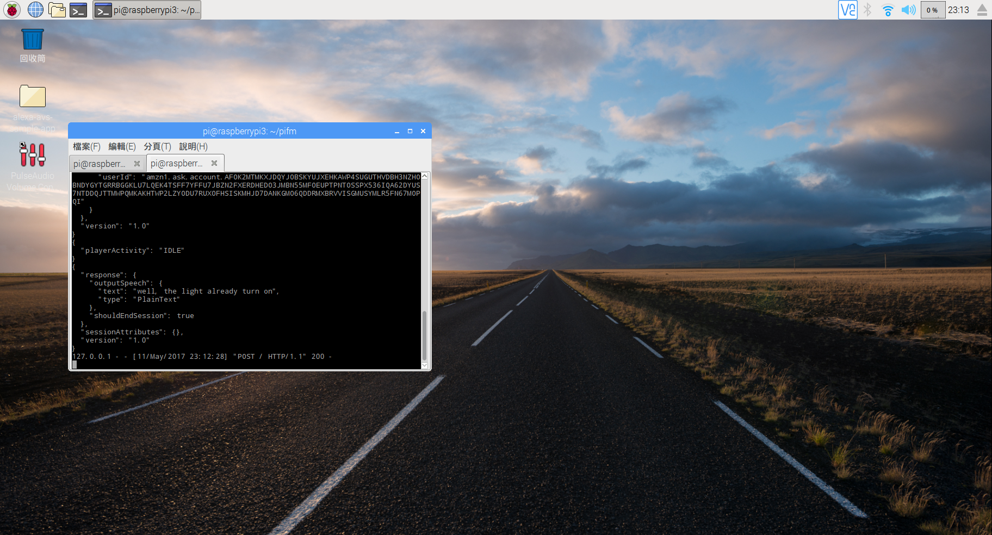Image resolution: width=992 pixels, height=535 pixels.
Task: Click the "outputSpeech" line in terminal
Action: tap(126, 283)
